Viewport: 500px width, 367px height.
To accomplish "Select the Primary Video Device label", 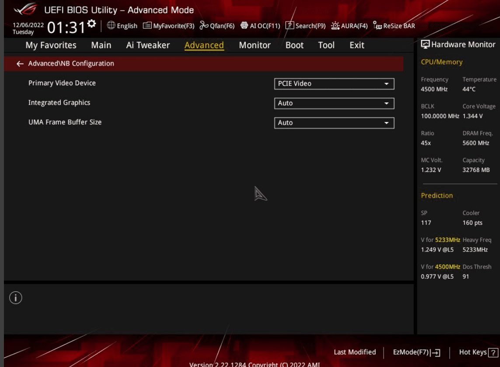I will point(62,83).
